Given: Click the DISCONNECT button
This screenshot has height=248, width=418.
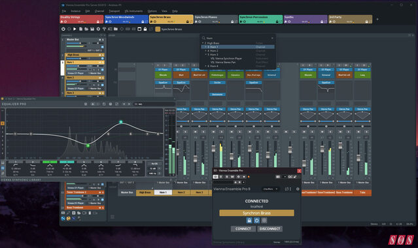Looking at the screenshot, I should (270, 229).
